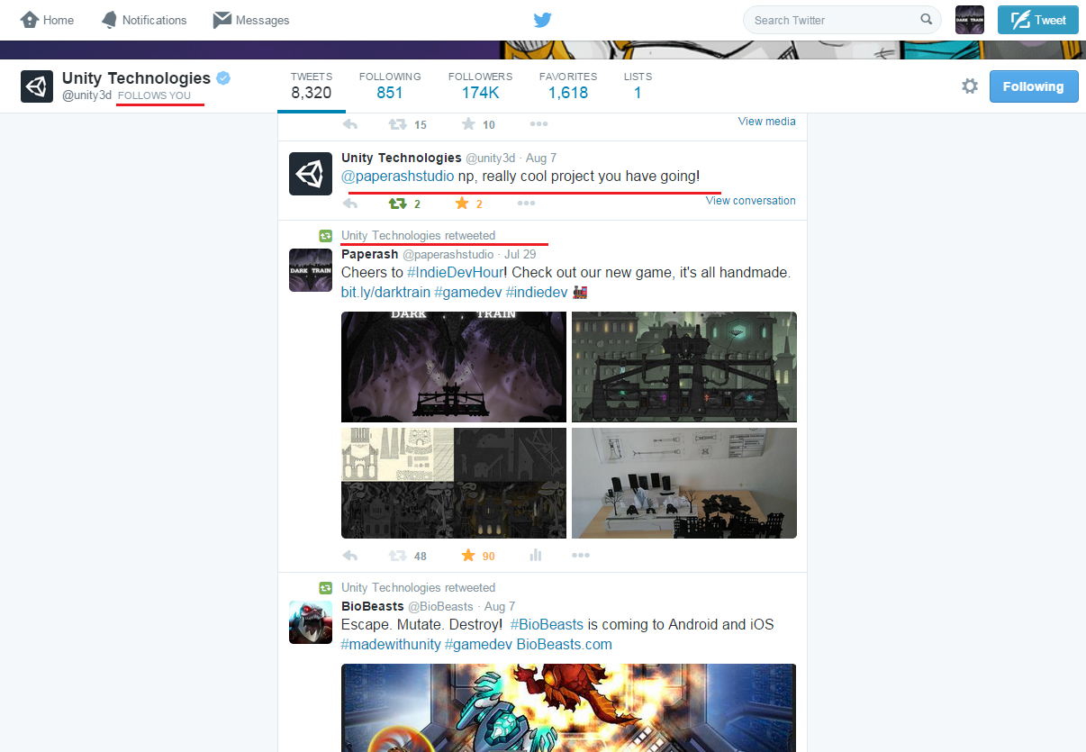Click View conversation link

click(x=751, y=201)
